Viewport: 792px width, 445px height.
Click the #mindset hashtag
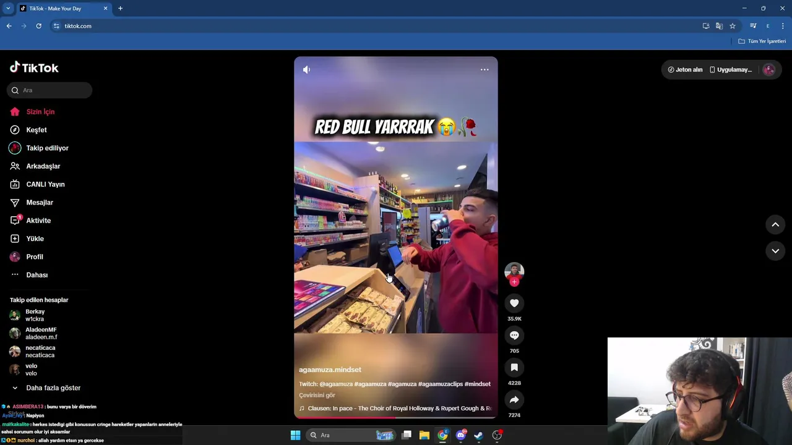478,384
